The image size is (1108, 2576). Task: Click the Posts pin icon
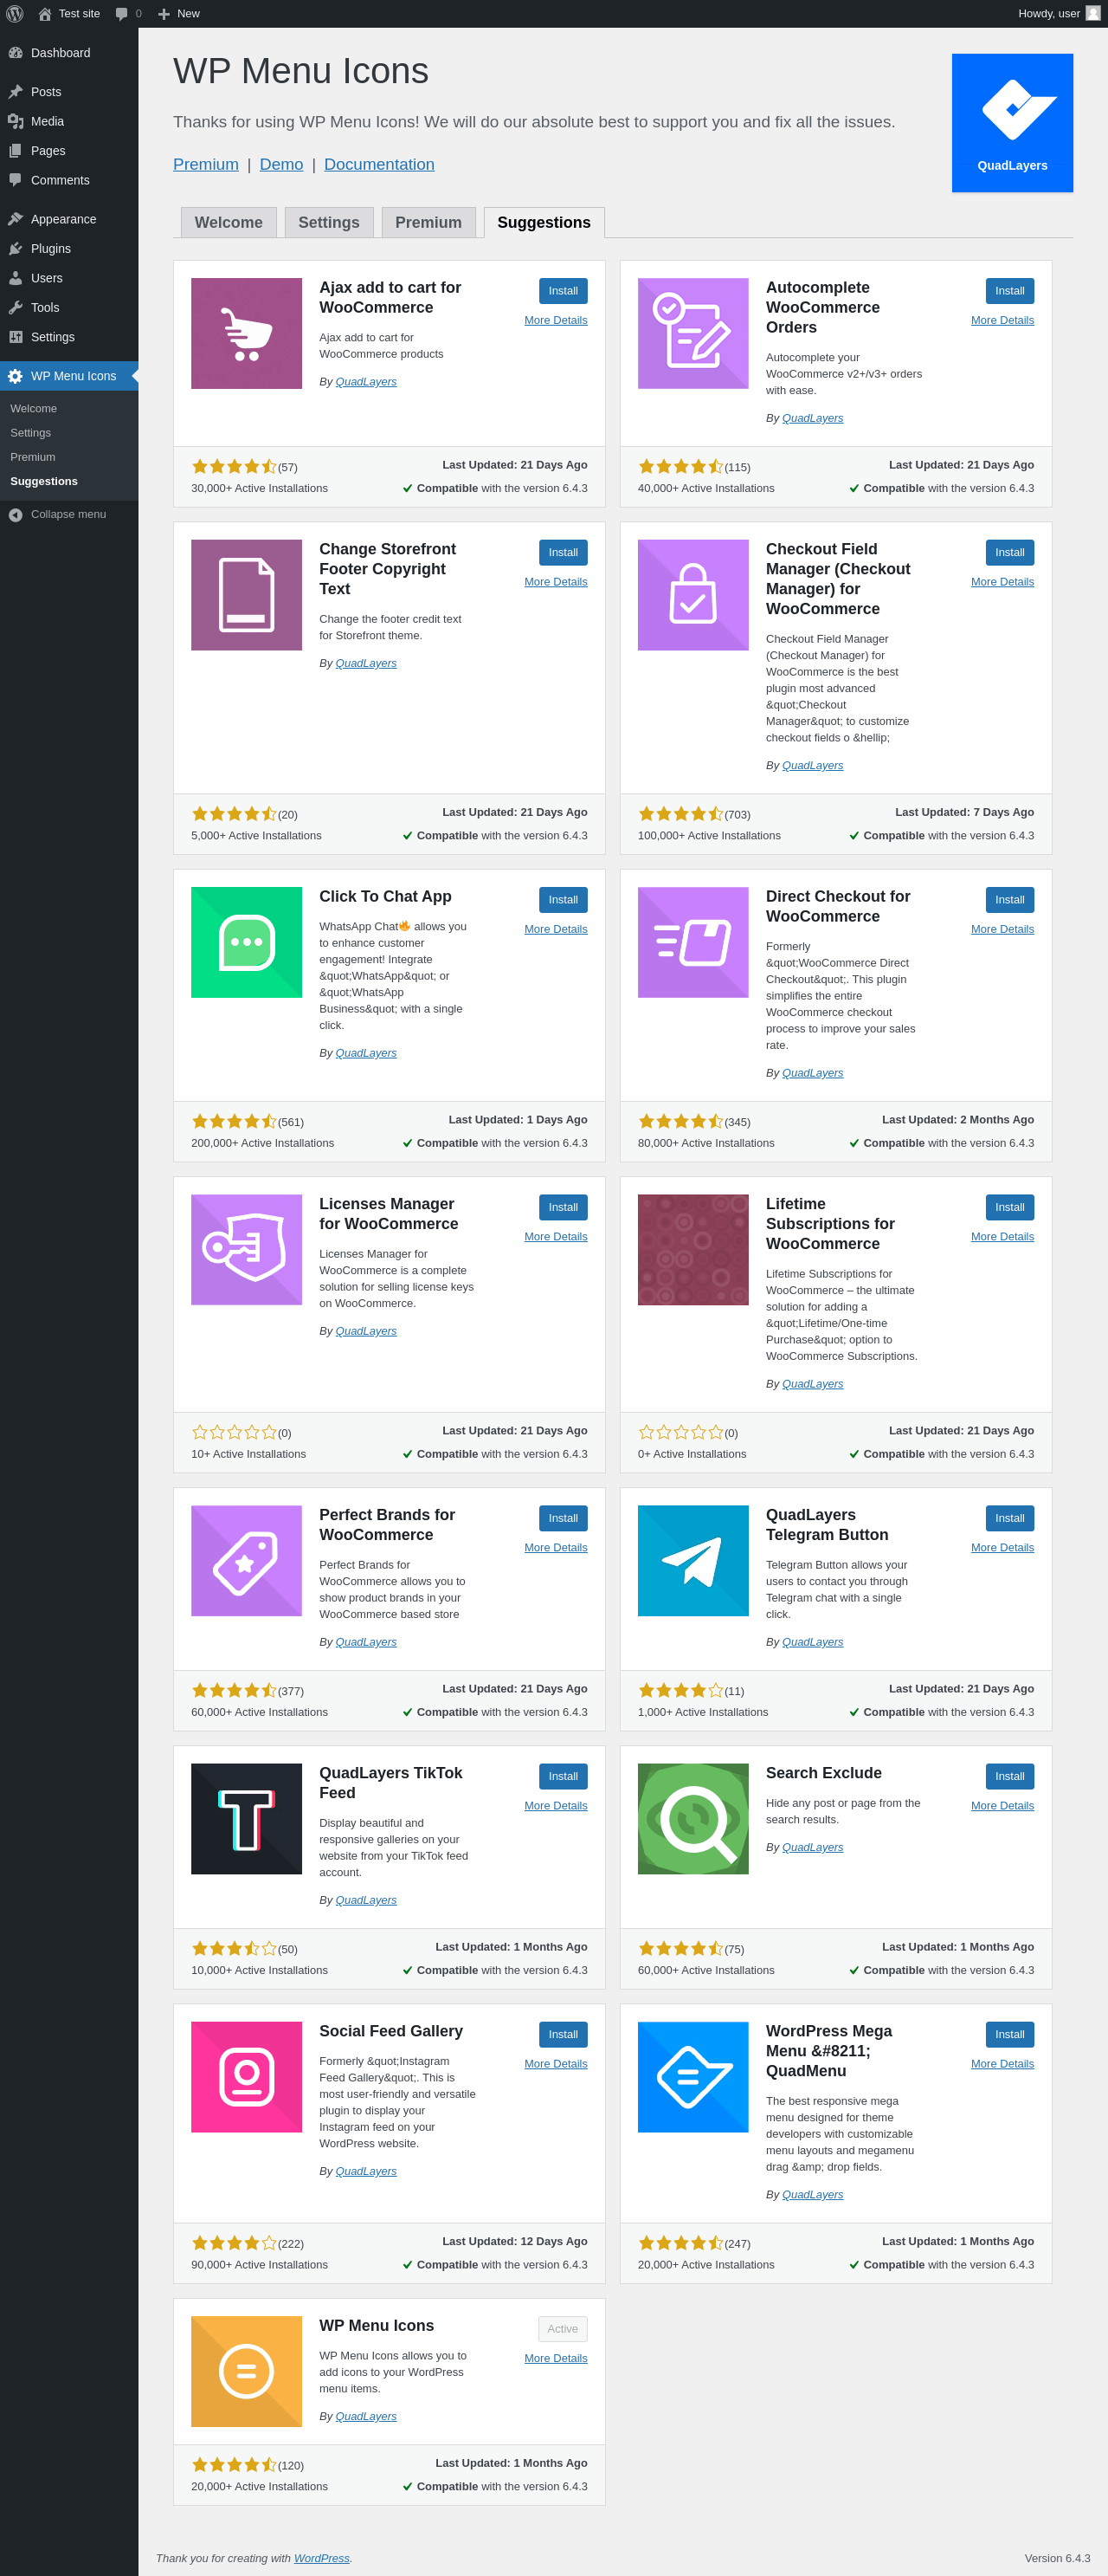[15, 92]
